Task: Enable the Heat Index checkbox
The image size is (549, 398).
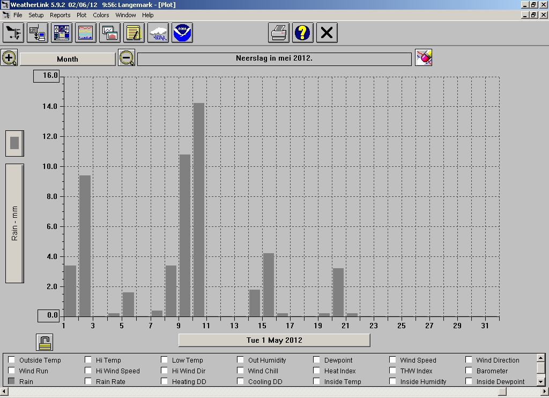Action: (x=316, y=370)
